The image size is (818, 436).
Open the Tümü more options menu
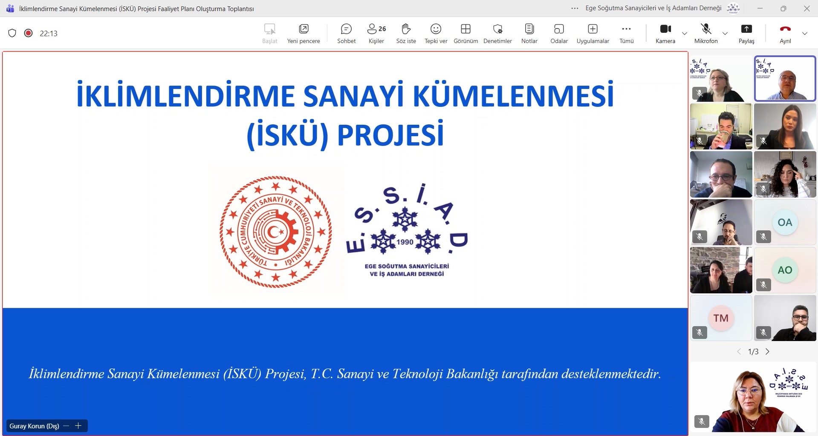pyautogui.click(x=626, y=33)
